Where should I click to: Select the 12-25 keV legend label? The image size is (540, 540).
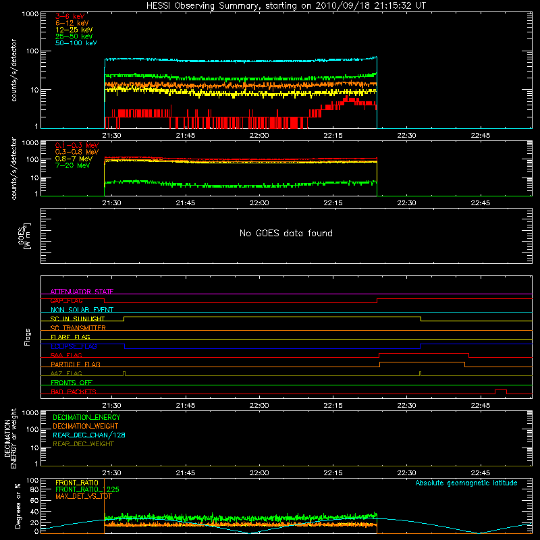(x=74, y=30)
